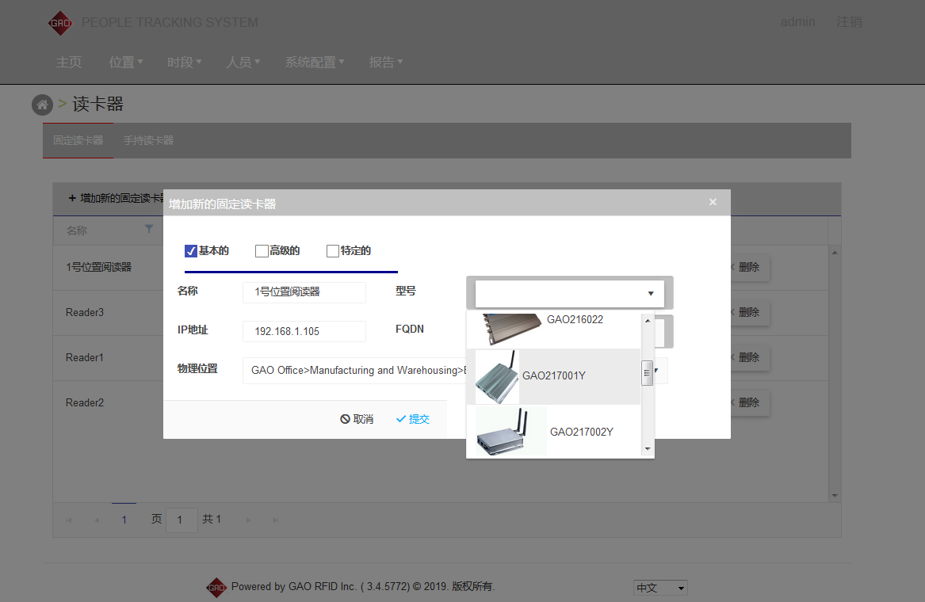This screenshot has width=925, height=602.
Task: Uncheck the 基本的 checkbox
Action: tap(191, 251)
